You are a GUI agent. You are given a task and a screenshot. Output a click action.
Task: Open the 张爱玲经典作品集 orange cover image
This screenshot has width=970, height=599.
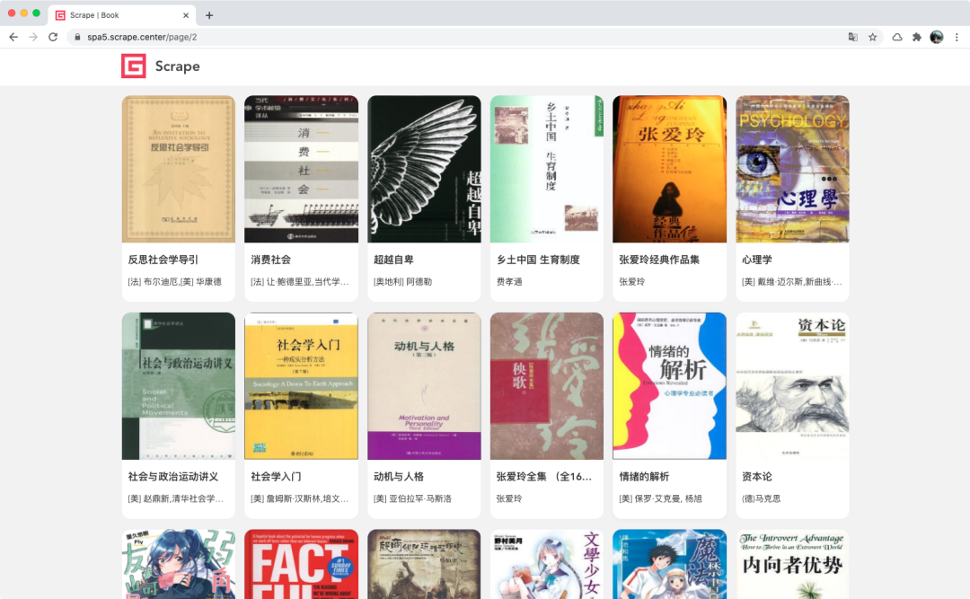click(x=670, y=169)
